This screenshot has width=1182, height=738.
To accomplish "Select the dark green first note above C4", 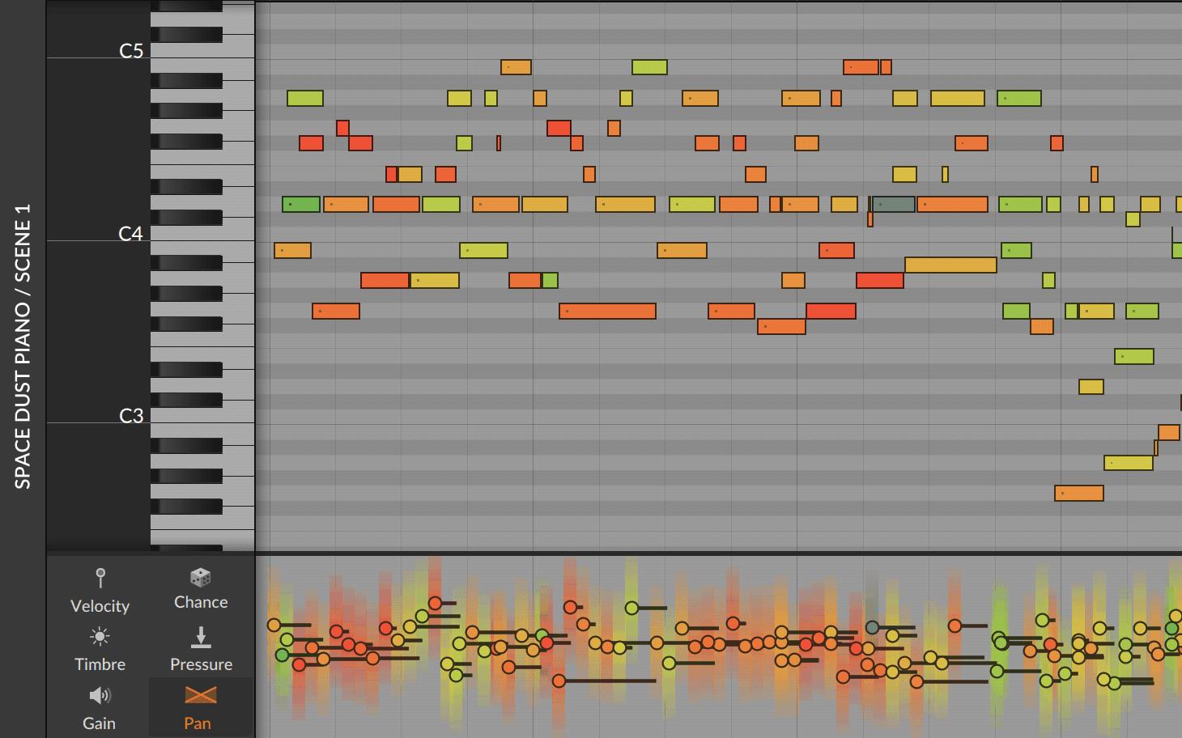I will pos(301,205).
